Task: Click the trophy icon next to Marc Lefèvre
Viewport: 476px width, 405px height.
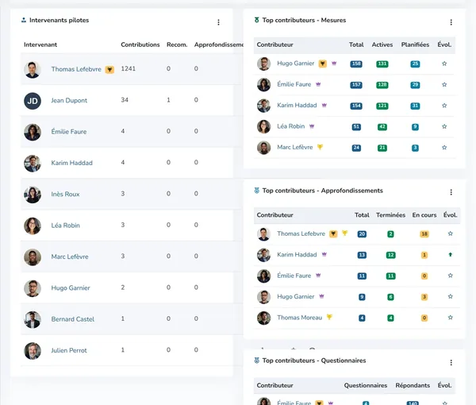Action: [x=320, y=147]
